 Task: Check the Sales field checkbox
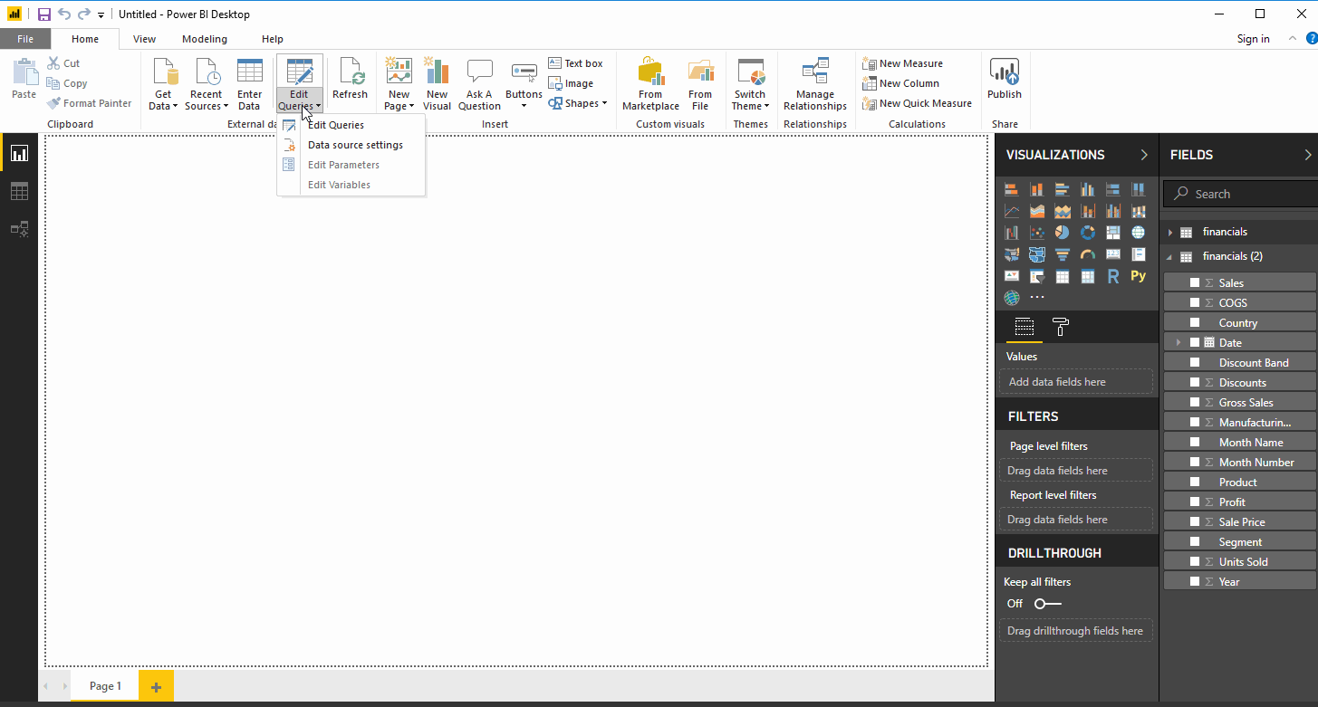coord(1195,283)
